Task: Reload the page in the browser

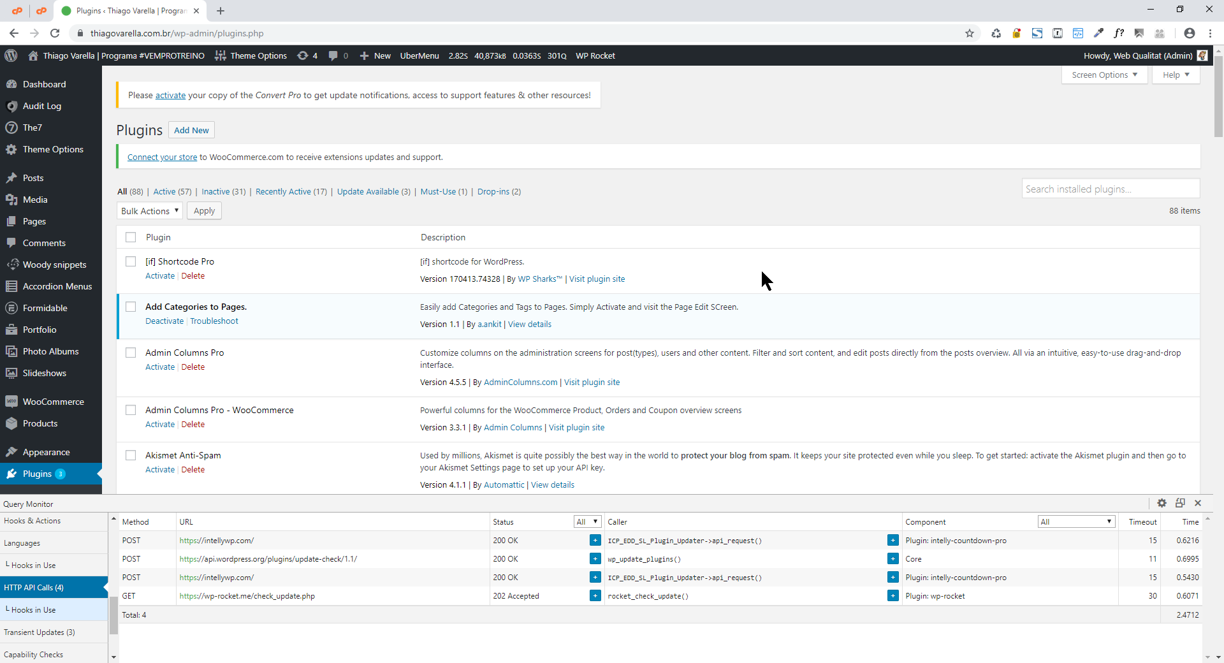Action: click(55, 33)
